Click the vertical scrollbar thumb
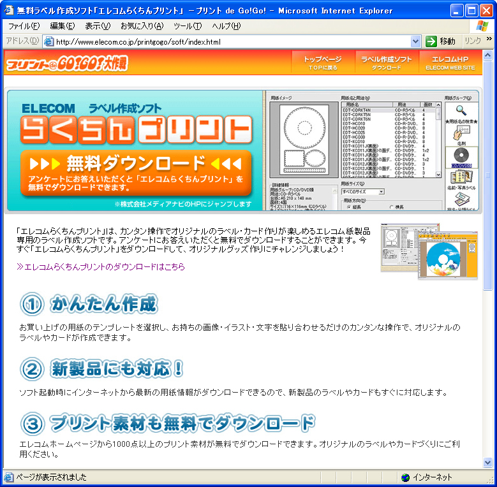Screen dimensions: 497x487 tap(487, 175)
